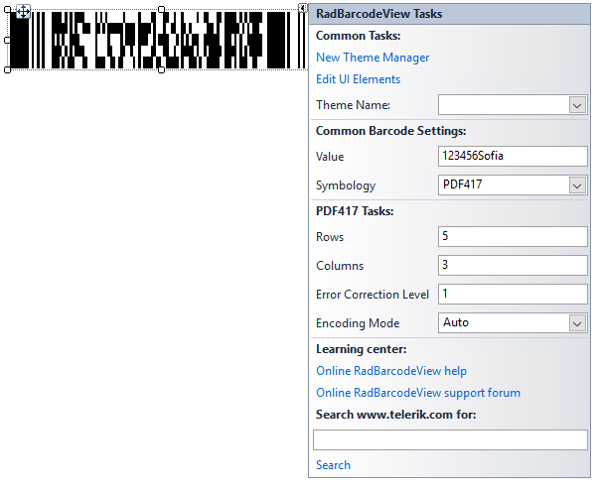Click the Theme Name combo box field

(x=513, y=105)
